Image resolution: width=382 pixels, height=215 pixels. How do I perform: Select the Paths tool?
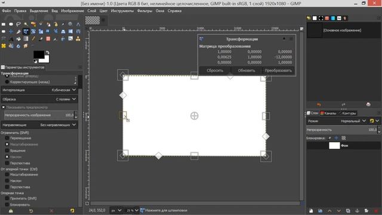56,24
